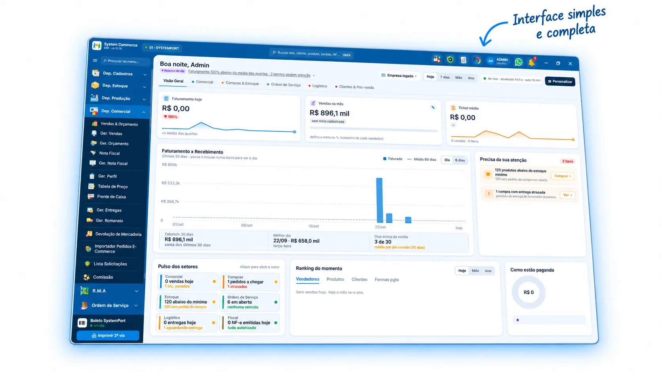Set Ranking do momento to Mês
This screenshot has height=372, width=662.
point(475,271)
